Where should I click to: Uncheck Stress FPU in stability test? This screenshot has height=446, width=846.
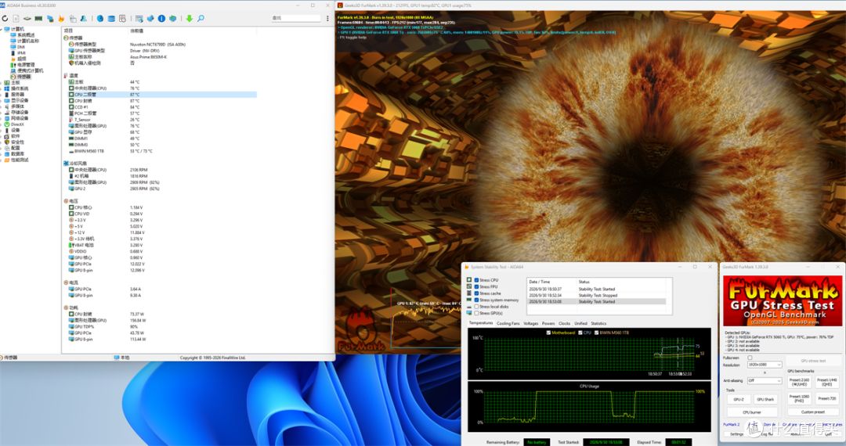tap(476, 286)
